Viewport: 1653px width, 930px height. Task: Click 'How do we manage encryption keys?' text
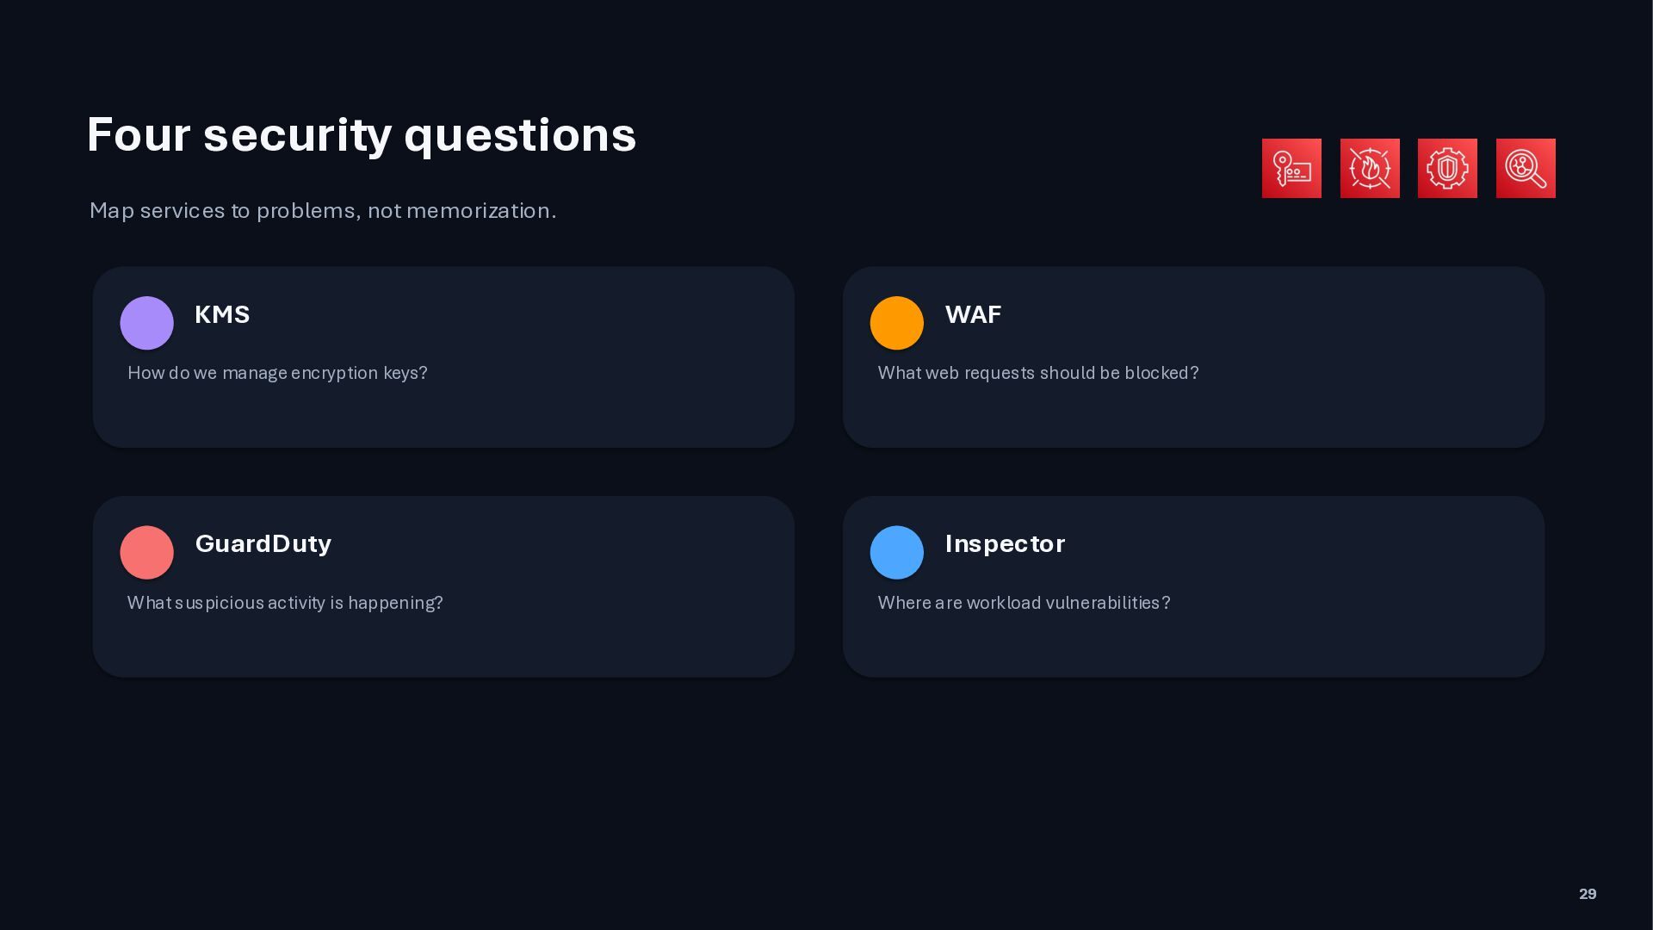point(277,373)
